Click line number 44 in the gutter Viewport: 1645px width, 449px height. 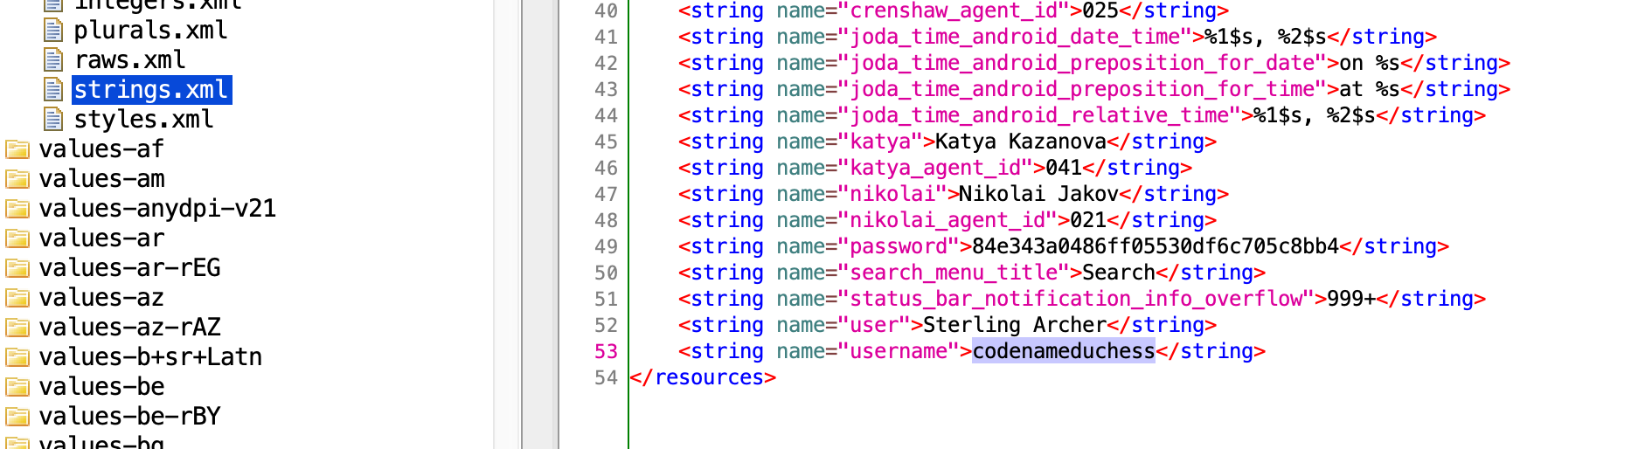pos(606,116)
